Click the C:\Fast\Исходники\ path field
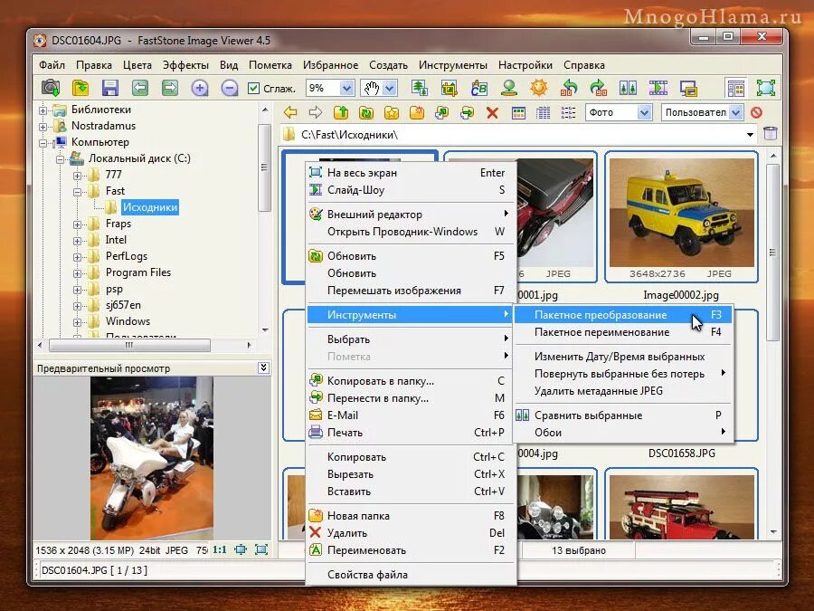Image resolution: width=814 pixels, height=611 pixels. (519, 135)
